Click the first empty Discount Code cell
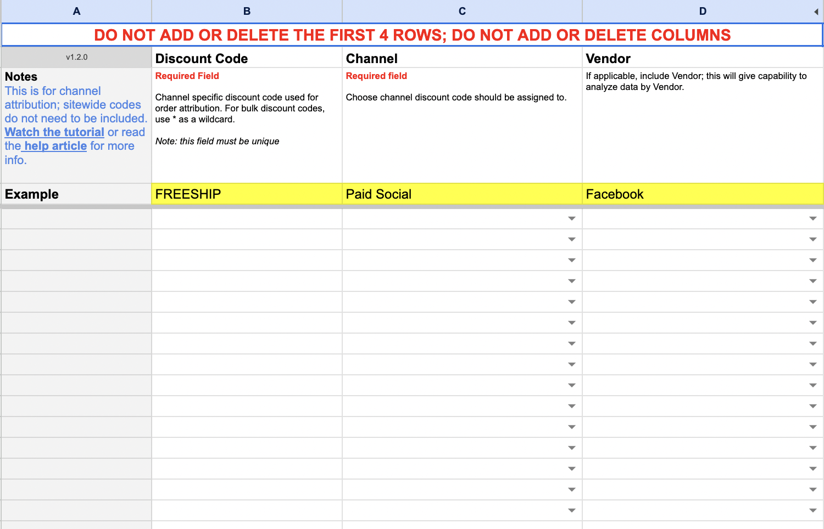 point(247,218)
